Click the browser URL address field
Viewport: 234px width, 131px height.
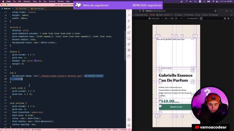178,11
